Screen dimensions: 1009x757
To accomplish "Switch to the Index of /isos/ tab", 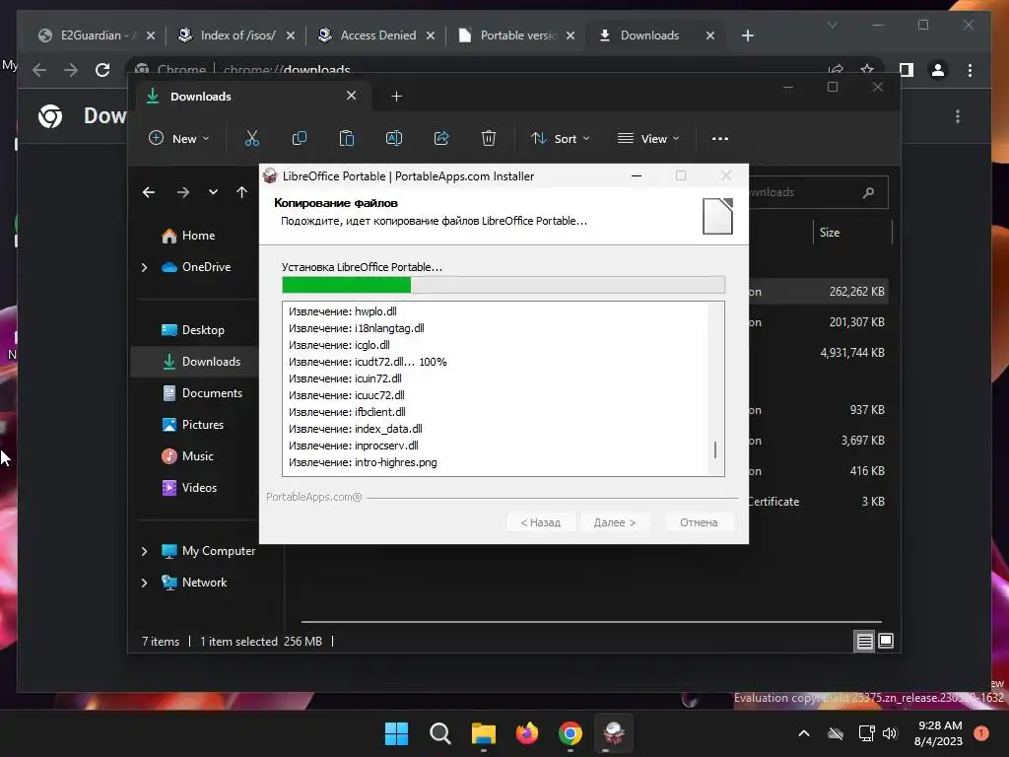I will [x=236, y=35].
